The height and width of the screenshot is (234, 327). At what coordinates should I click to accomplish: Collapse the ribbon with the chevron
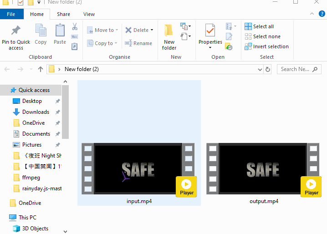pyautogui.click(x=312, y=14)
